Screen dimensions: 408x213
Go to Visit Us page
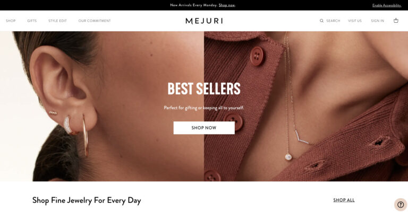point(355,21)
